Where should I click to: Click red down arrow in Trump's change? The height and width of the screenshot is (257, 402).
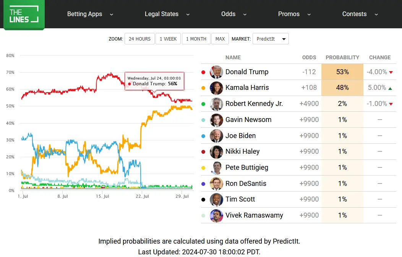point(391,72)
